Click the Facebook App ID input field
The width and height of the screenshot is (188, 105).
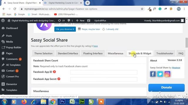(x=104, y=72)
